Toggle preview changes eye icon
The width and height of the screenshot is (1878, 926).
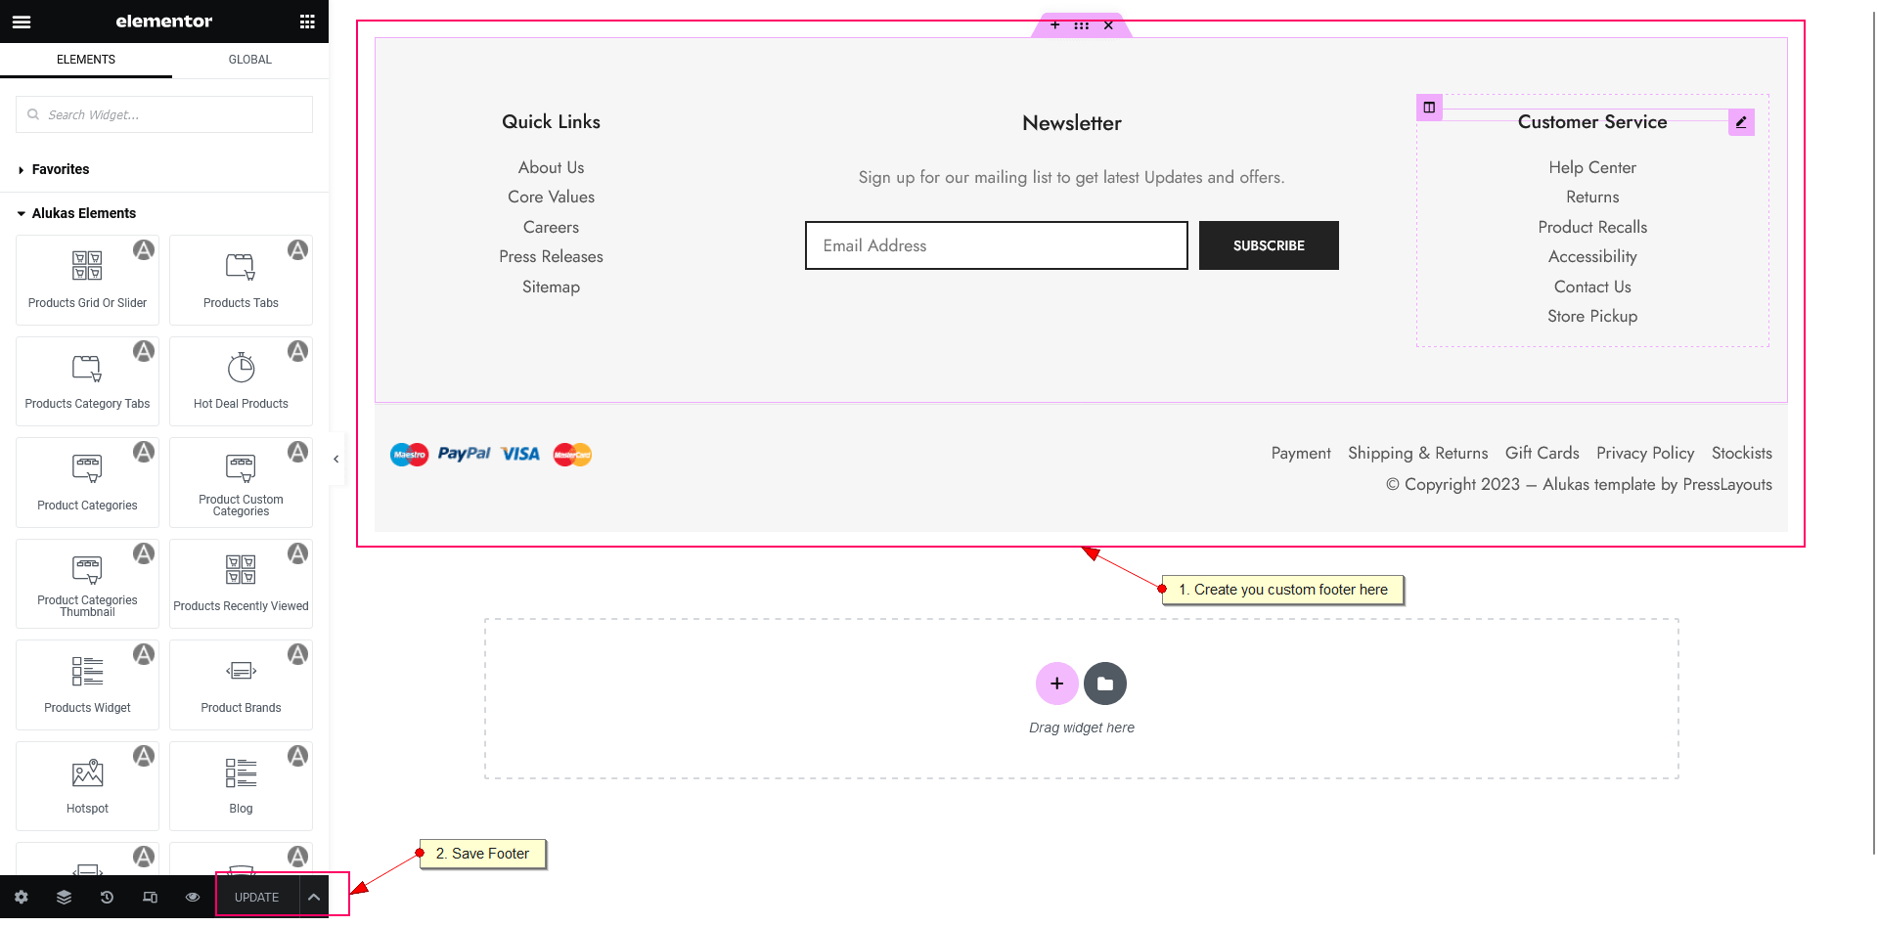(x=193, y=897)
